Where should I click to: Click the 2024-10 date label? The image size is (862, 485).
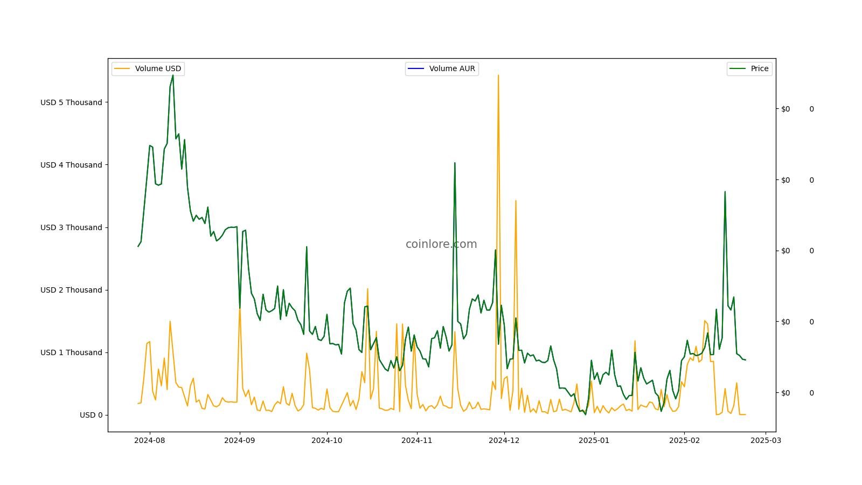(327, 440)
